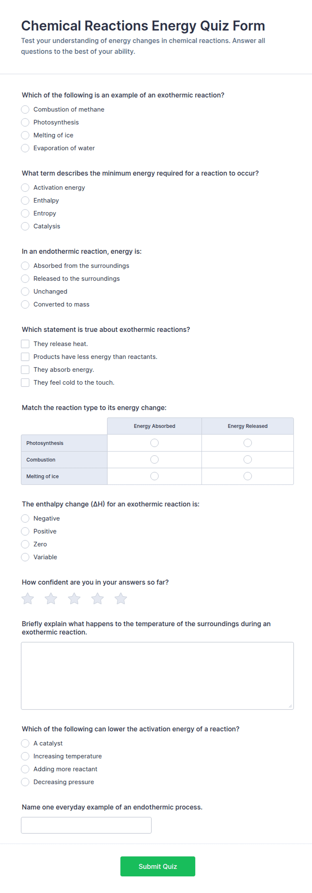Mark Combustion as Energy Released
Viewport: 312px width, 893px height.
248,460
